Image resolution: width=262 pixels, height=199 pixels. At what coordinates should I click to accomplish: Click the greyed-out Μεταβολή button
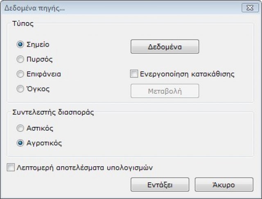165,91
